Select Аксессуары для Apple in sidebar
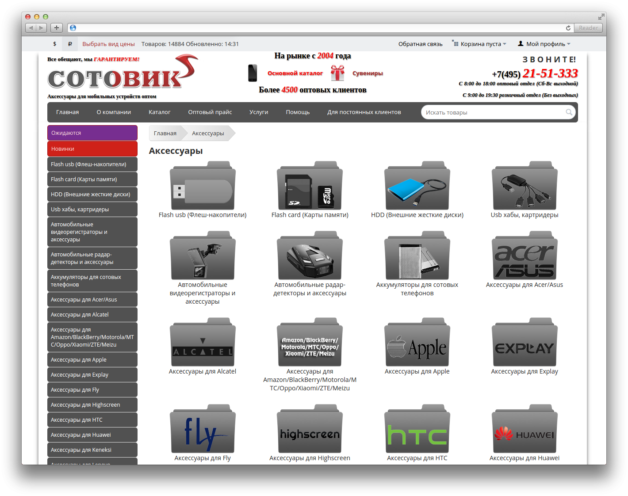 92,359
